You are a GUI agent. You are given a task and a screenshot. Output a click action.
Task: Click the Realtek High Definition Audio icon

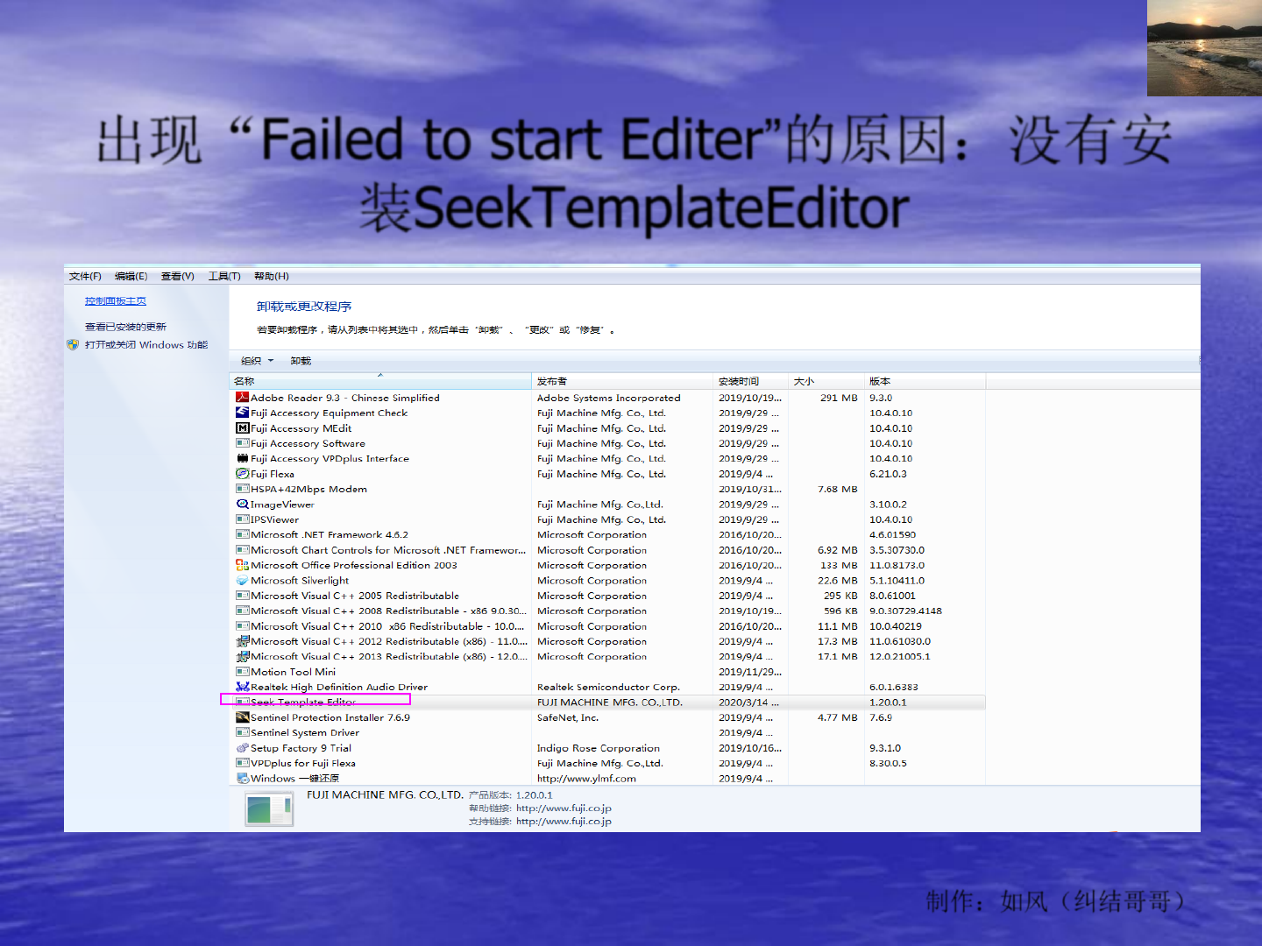[x=243, y=687]
